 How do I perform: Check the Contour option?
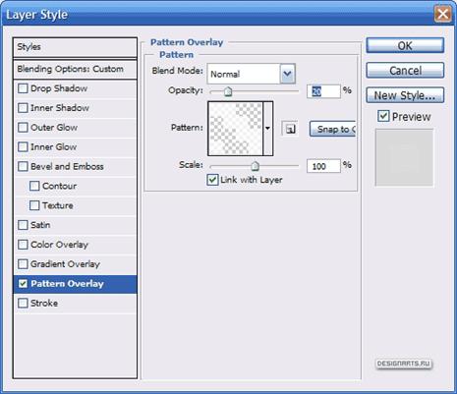34,186
